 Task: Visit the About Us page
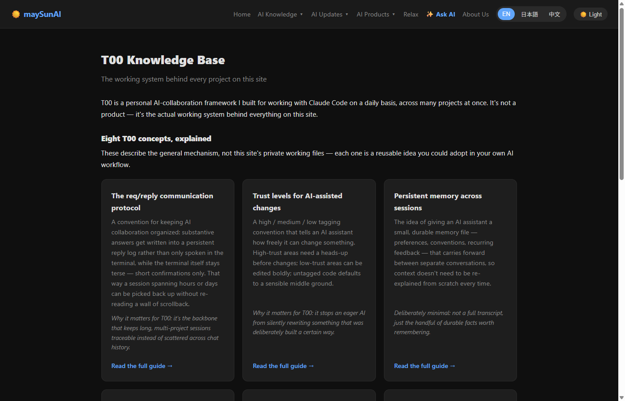point(475,14)
